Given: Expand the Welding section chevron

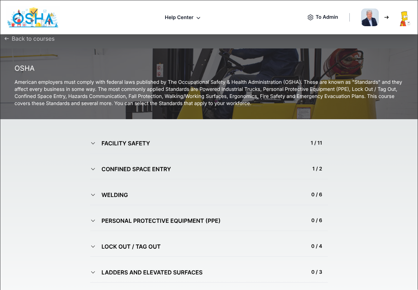Looking at the screenshot, I should point(93,195).
